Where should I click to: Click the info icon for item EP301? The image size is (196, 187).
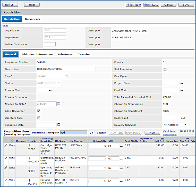tap(30, 168)
